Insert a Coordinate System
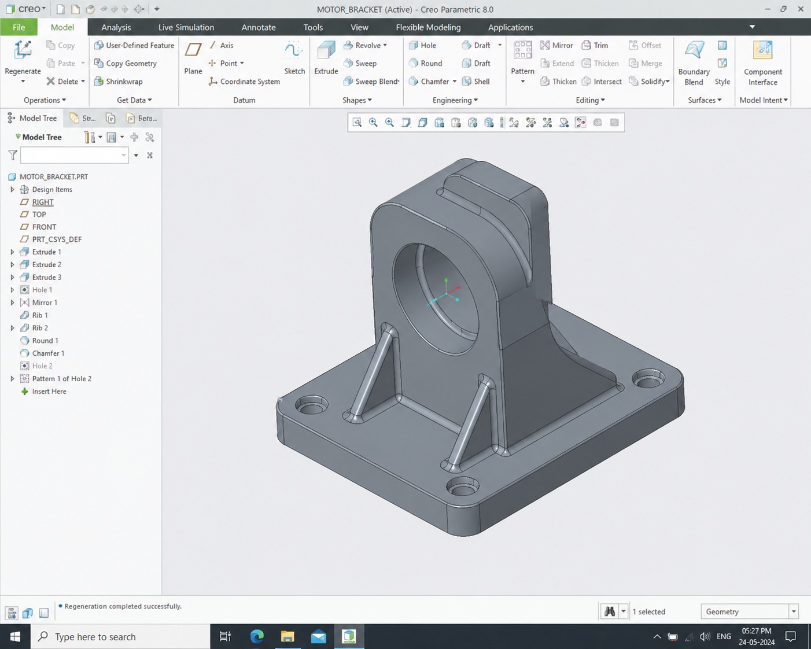This screenshot has height=649, width=811. [x=244, y=82]
